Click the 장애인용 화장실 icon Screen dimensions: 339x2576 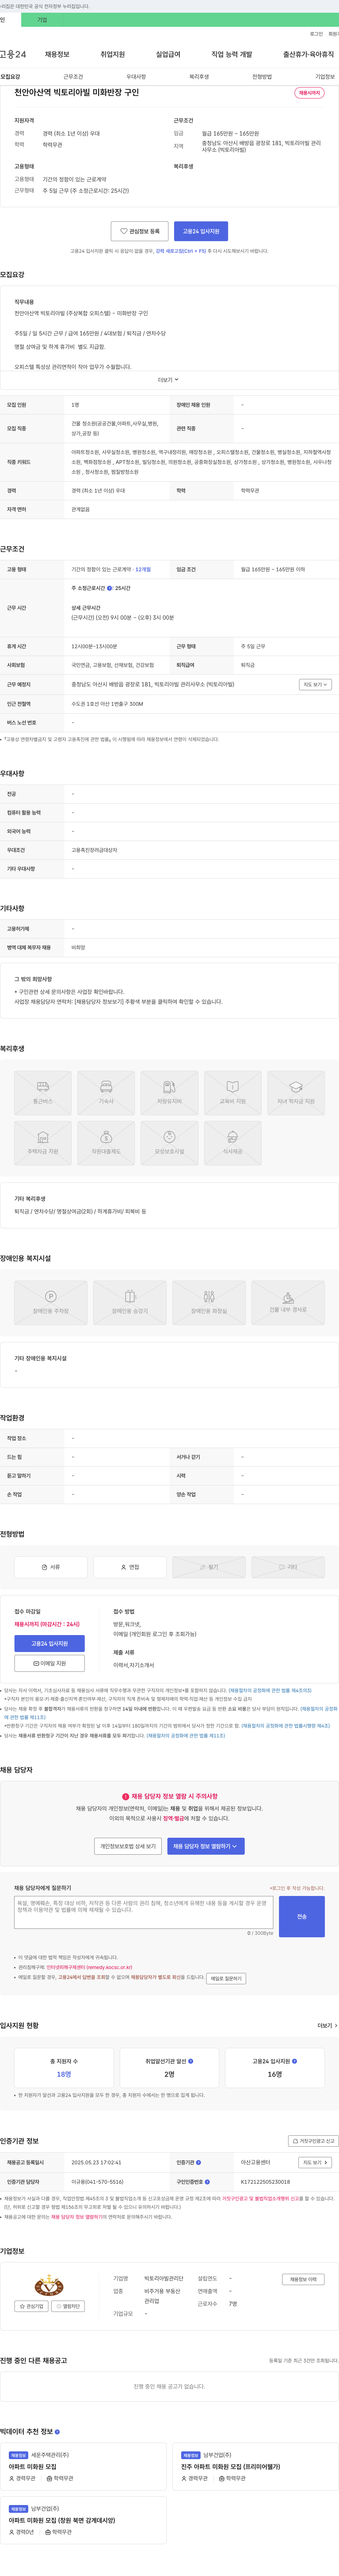point(209,1302)
